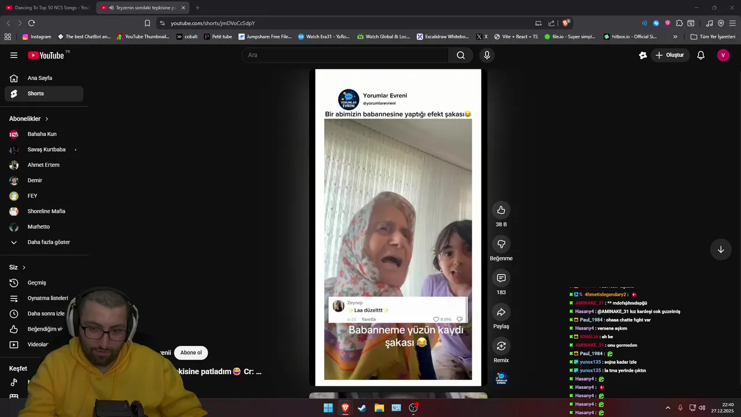Expand the Abonelikler section chevron
741x417 pixels.
click(47, 119)
